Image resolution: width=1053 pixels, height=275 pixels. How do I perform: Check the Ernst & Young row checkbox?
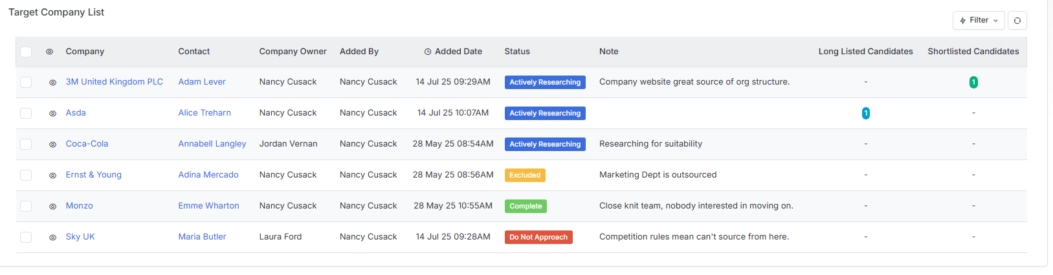tap(26, 176)
